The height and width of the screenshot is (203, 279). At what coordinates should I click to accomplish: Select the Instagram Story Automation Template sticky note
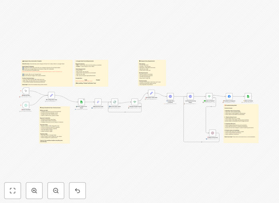(47, 73)
